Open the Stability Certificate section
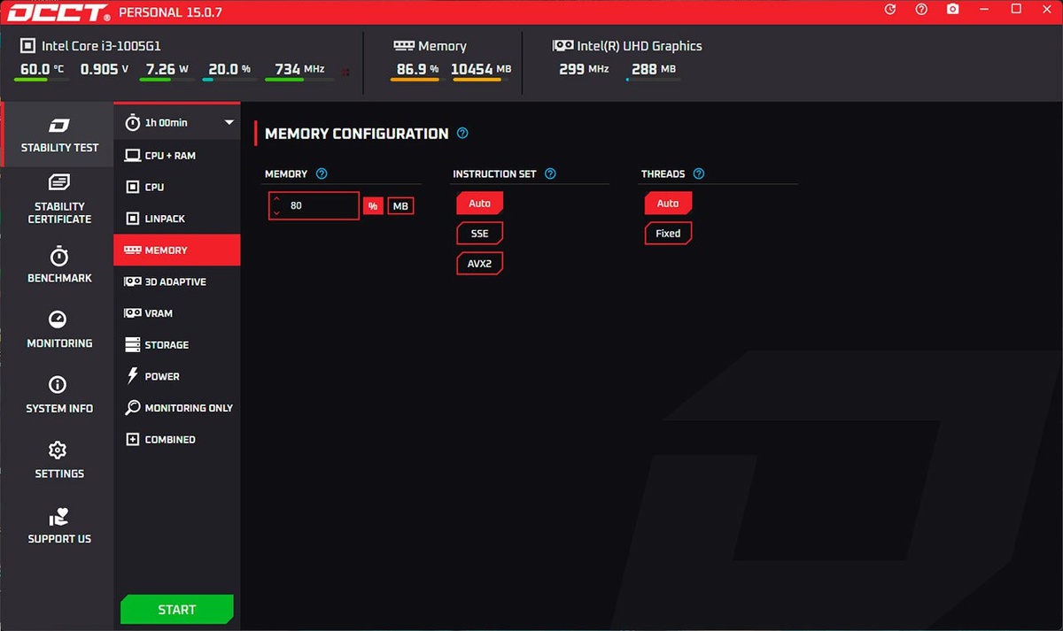This screenshot has width=1063, height=631. click(x=59, y=199)
